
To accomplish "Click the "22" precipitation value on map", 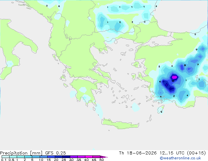I will click(x=173, y=81).
